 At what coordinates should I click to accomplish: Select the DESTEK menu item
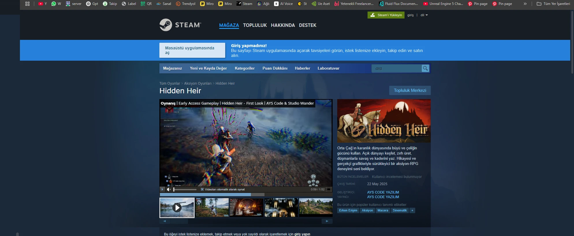coord(307,25)
